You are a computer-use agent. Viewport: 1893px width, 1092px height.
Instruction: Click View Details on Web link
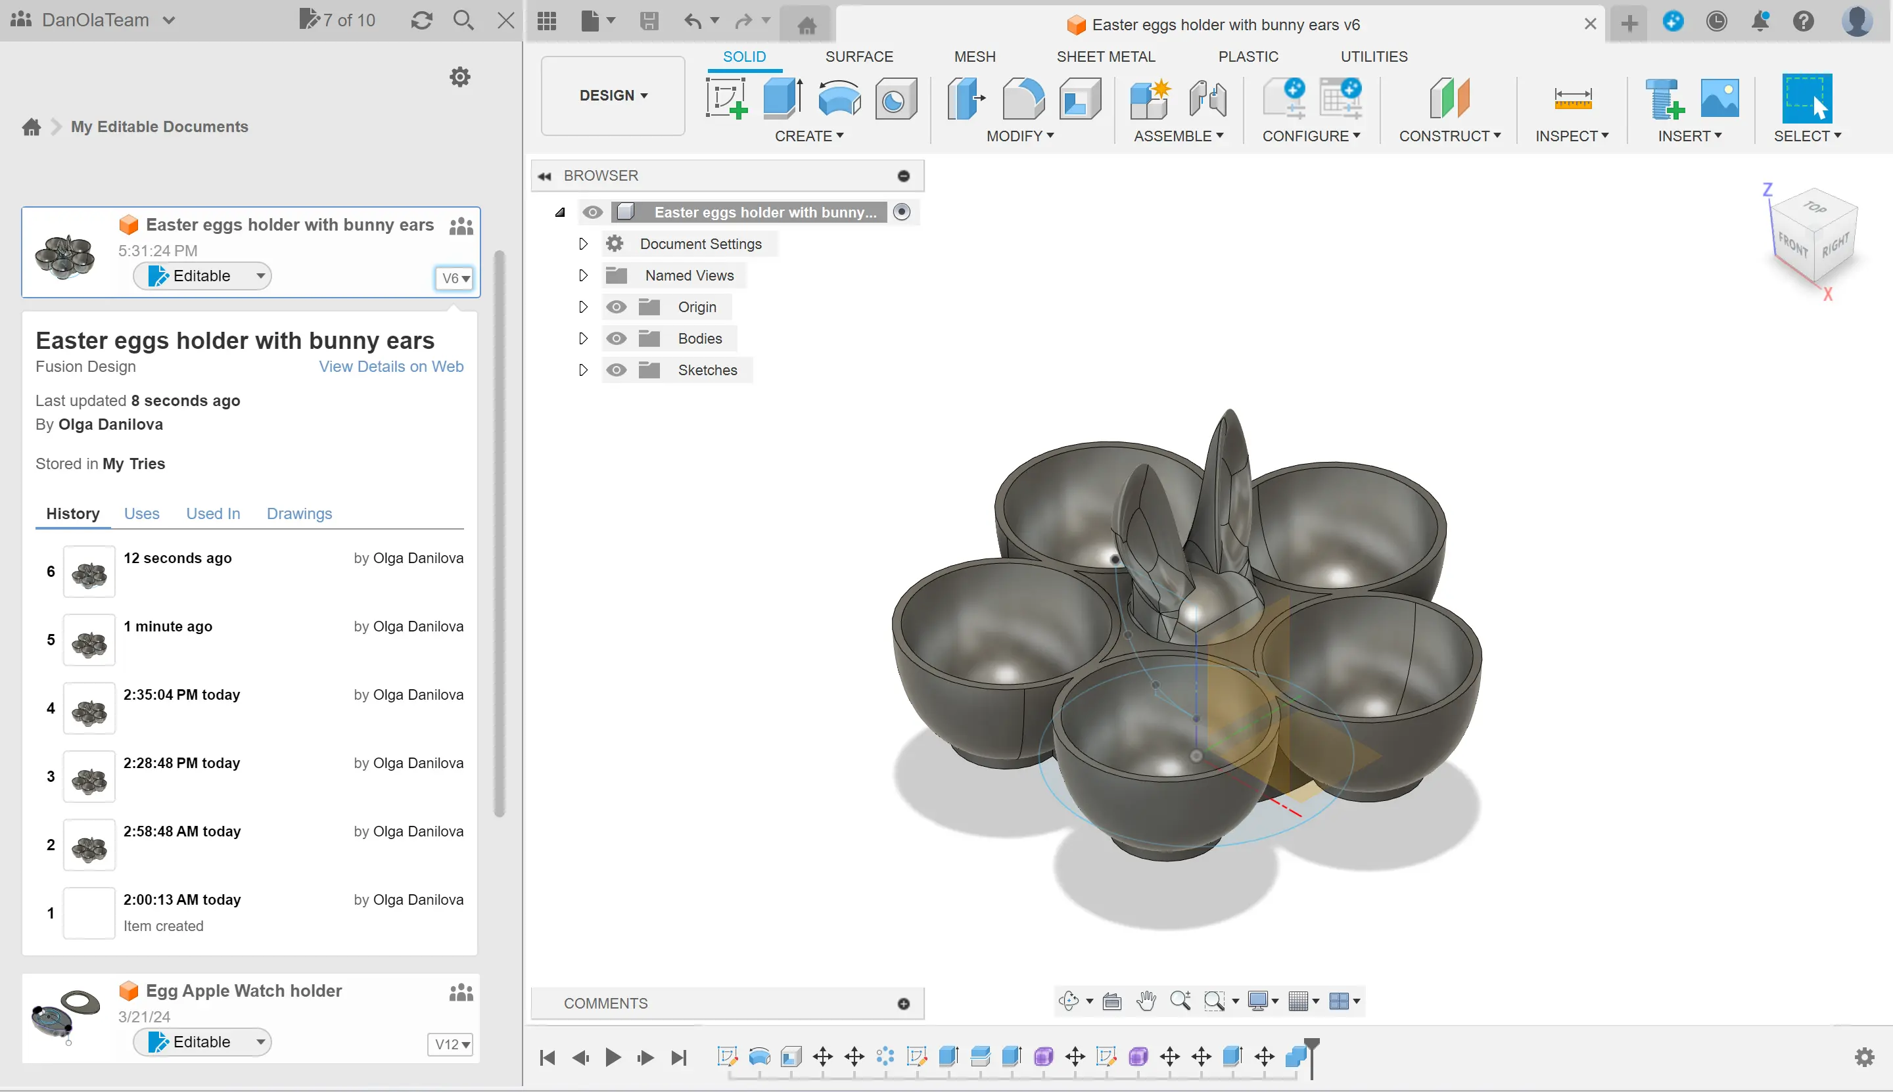pyautogui.click(x=391, y=366)
